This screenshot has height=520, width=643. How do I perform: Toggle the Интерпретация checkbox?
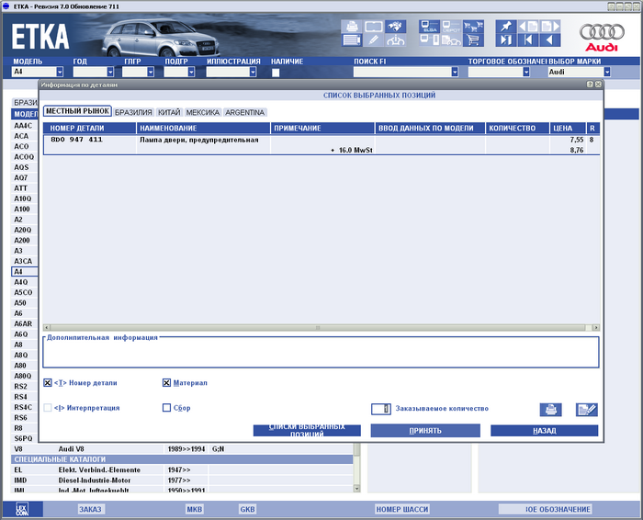click(x=48, y=408)
